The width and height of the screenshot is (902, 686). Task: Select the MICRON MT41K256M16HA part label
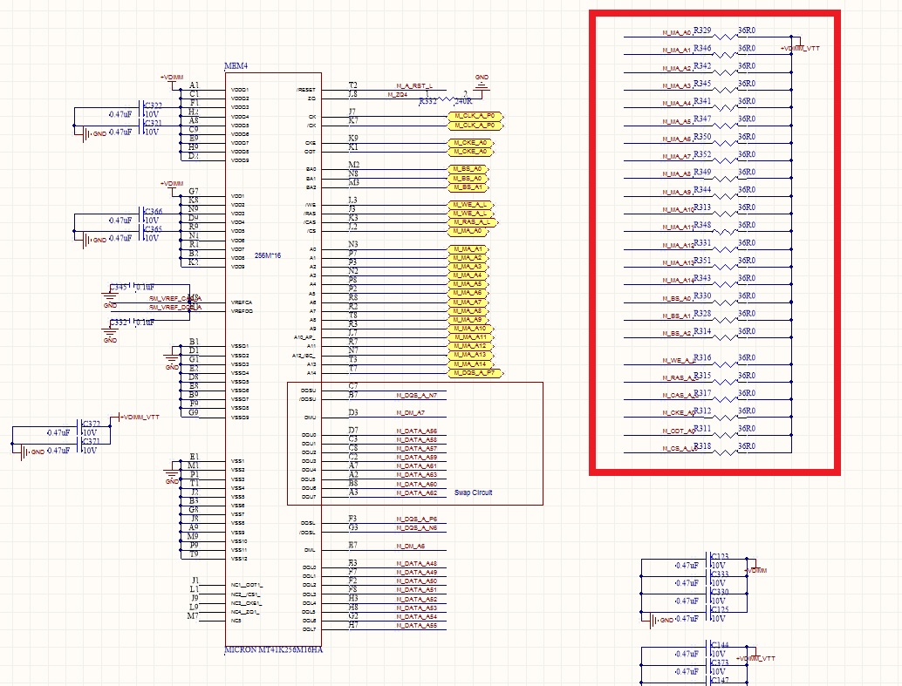[x=273, y=649]
